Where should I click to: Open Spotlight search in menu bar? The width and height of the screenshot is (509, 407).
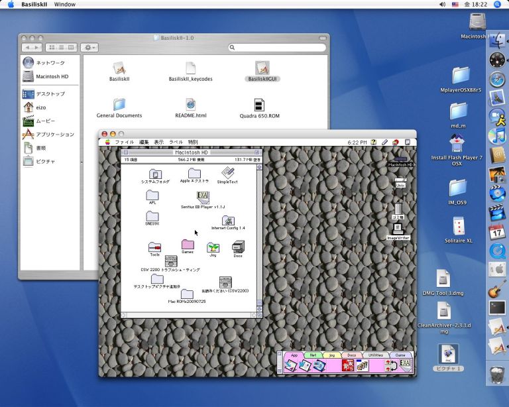pyautogui.click(x=497, y=4)
